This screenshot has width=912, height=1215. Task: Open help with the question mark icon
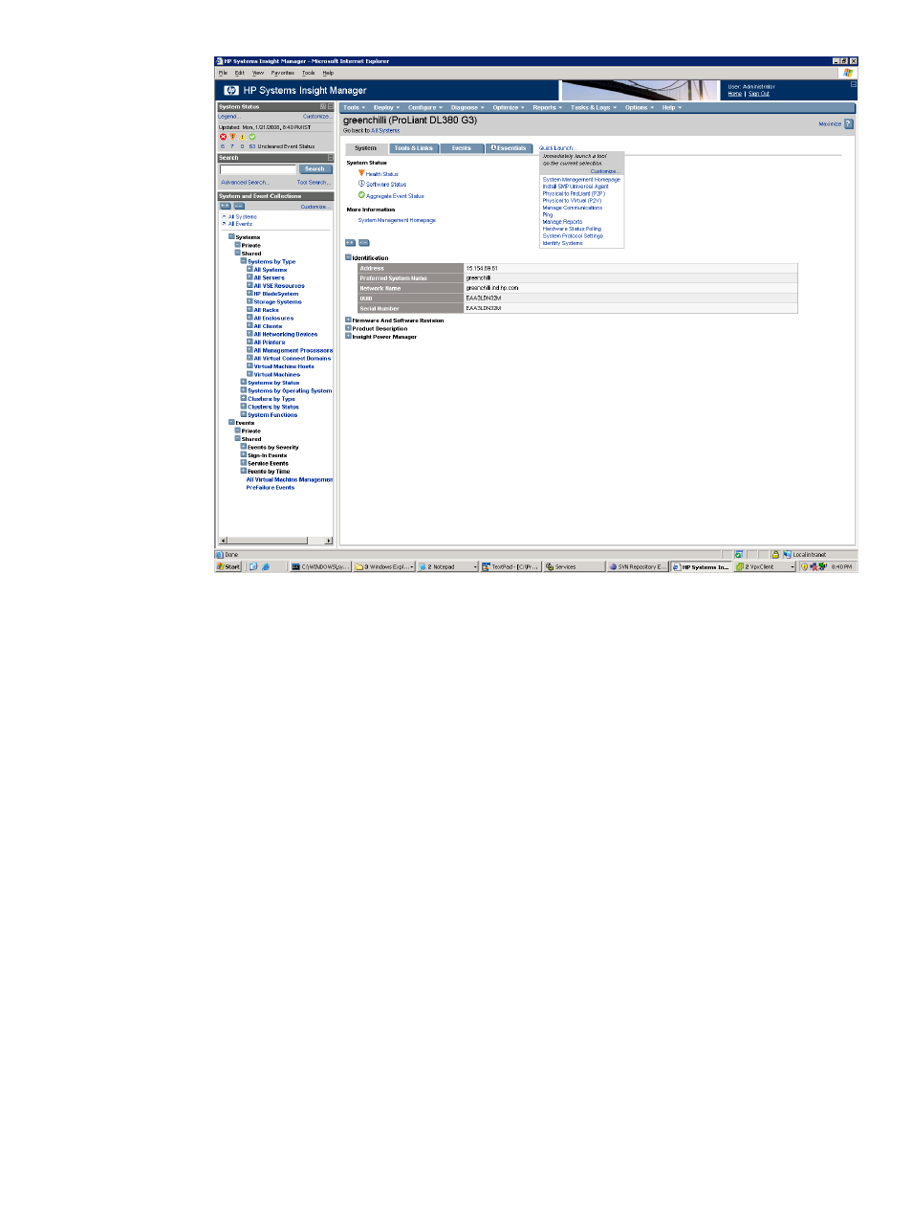click(x=849, y=124)
